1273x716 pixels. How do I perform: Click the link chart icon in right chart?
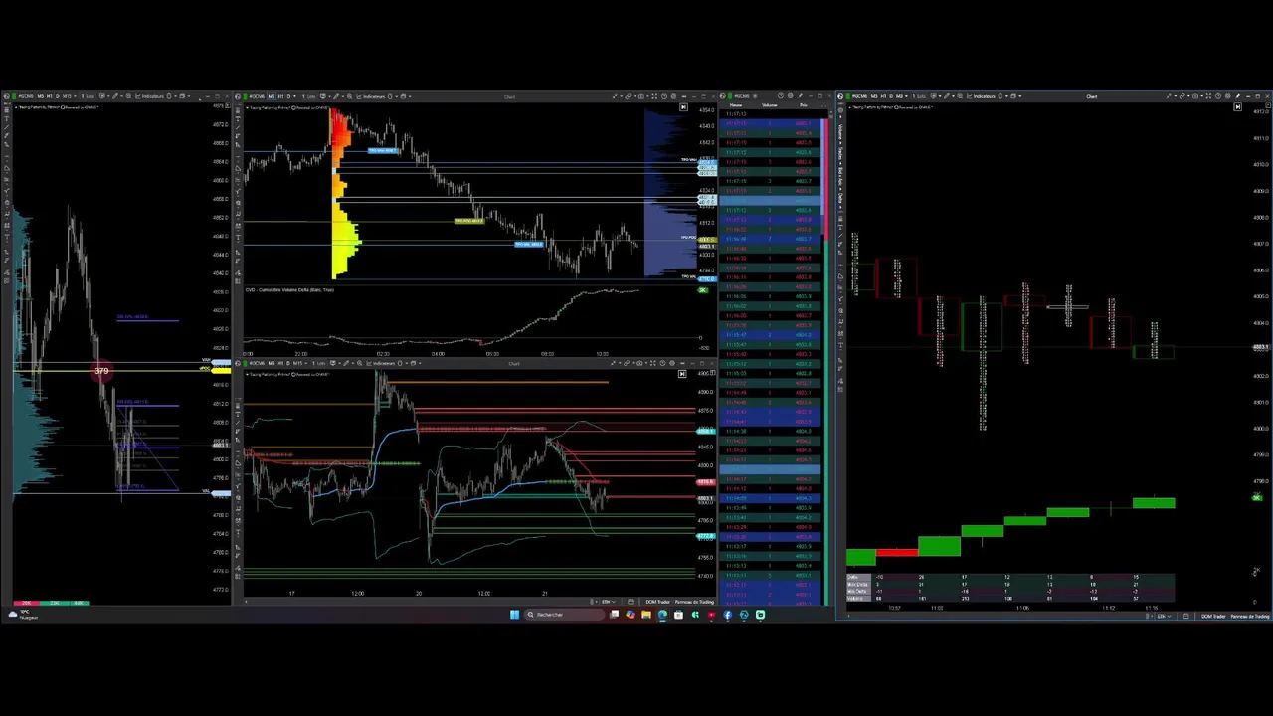point(1181,96)
